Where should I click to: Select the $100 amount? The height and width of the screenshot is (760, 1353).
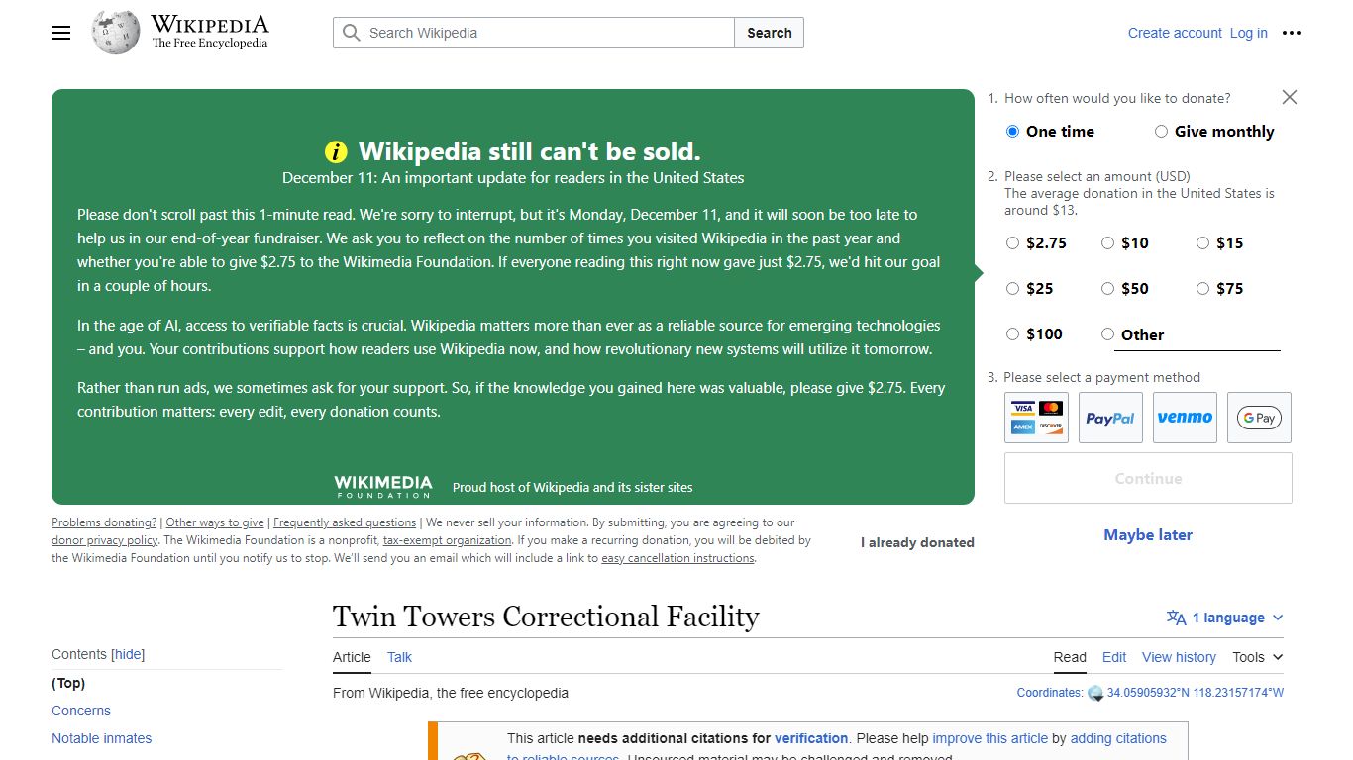coord(1012,334)
